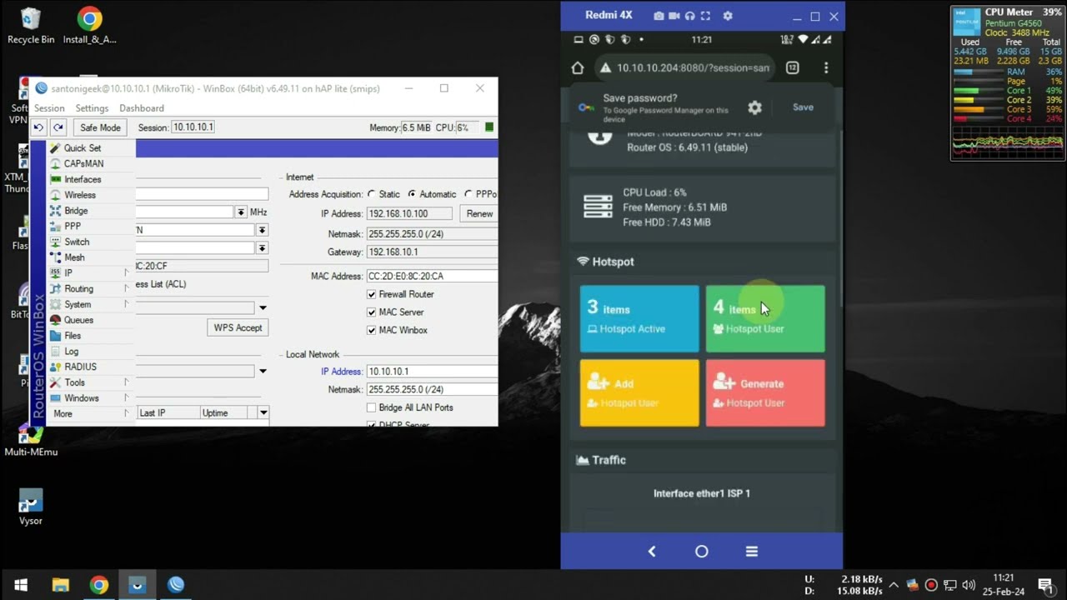Open the browser tab switcher showing 12
1067x600 pixels.
(x=793, y=67)
